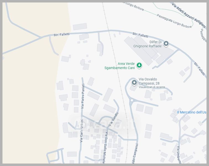Screen dimensions: 209x166
Task: Click the Via Gandhi street label
Action: coord(114,119)
